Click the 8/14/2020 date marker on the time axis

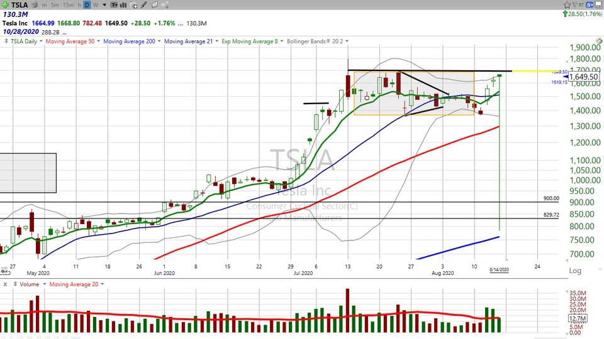500,270
